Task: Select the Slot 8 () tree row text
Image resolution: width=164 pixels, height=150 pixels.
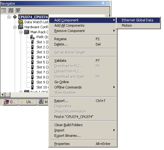Action: tap(42, 77)
